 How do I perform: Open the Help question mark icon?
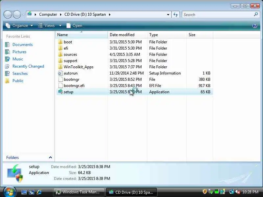(x=254, y=26)
